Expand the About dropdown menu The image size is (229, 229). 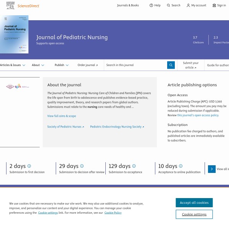38,65
